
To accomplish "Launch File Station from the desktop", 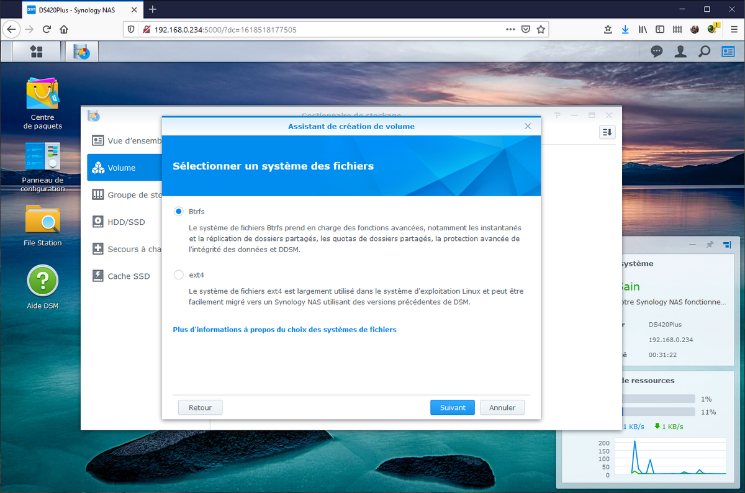I will pos(42,226).
